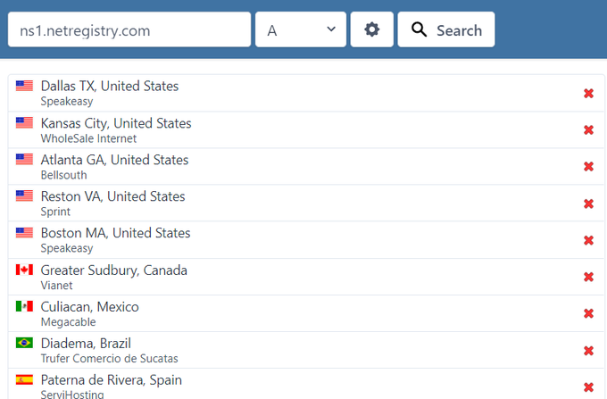Click the Spain flag next to Paterna de Rivera
This screenshot has height=399, width=607.
[24, 379]
